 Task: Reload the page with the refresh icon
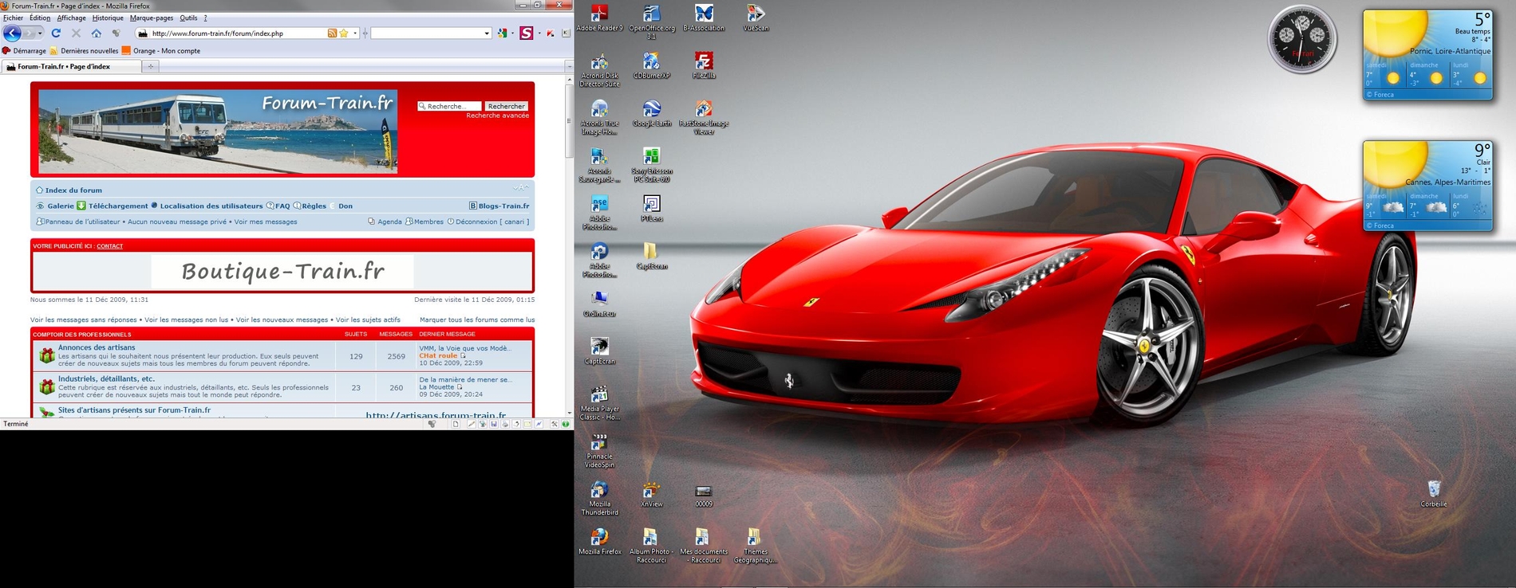click(x=56, y=33)
